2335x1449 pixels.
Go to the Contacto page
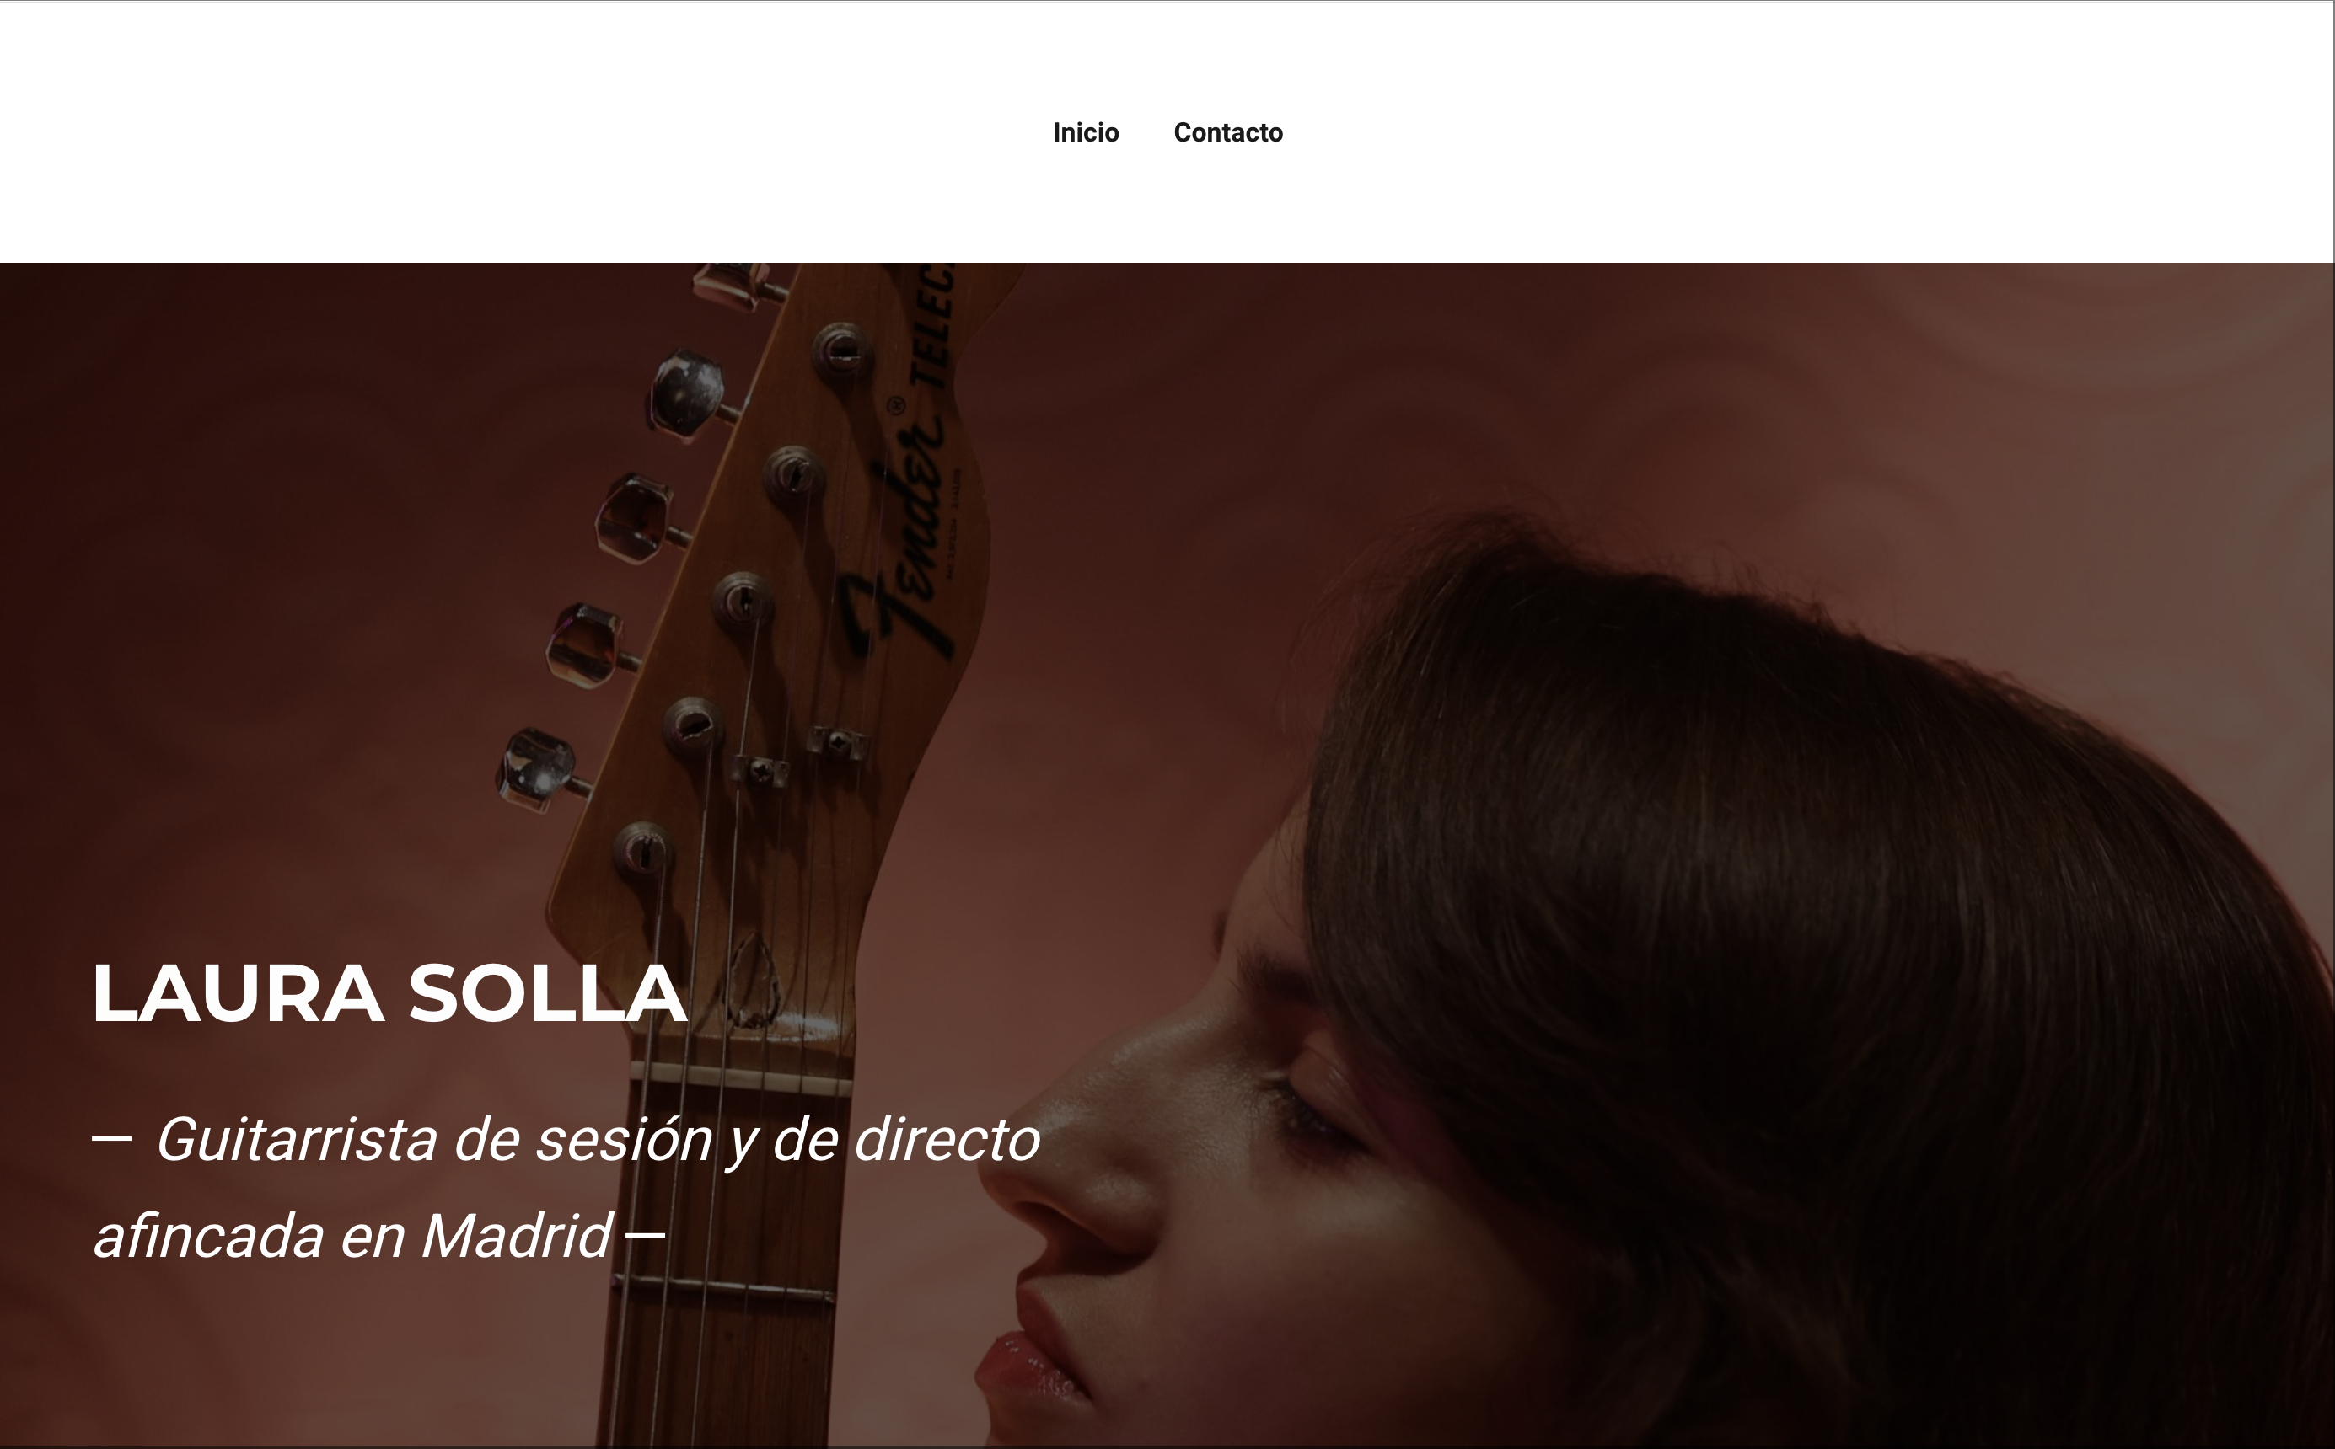click(1227, 132)
